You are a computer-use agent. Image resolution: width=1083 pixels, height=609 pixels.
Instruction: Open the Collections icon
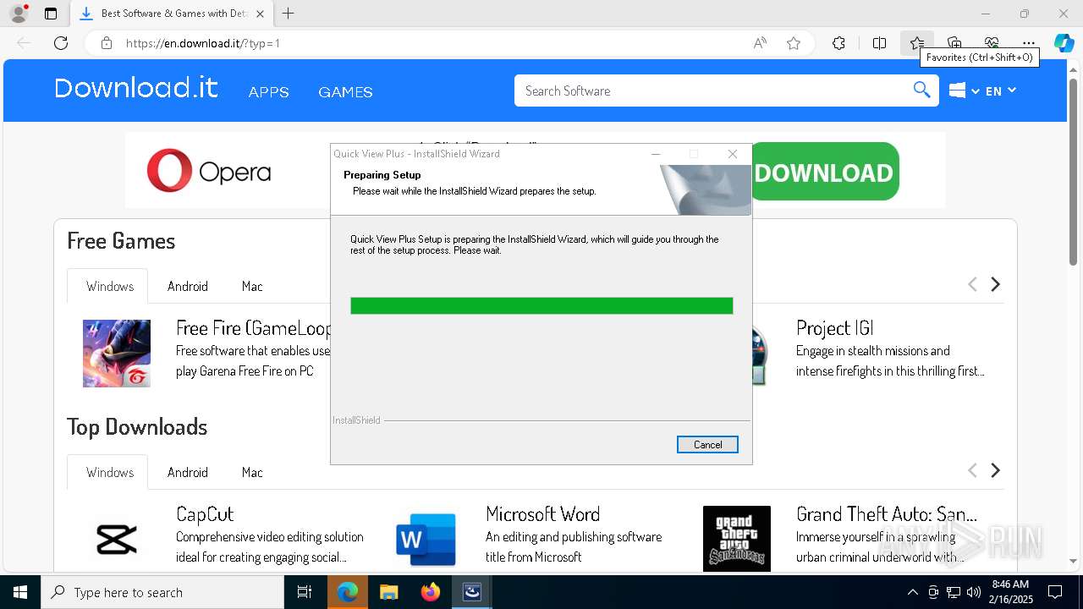tap(954, 43)
